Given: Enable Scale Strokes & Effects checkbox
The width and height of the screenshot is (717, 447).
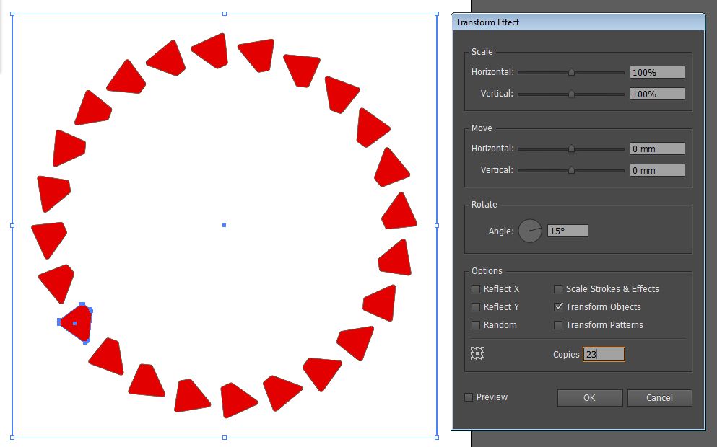Looking at the screenshot, I should pyautogui.click(x=558, y=289).
